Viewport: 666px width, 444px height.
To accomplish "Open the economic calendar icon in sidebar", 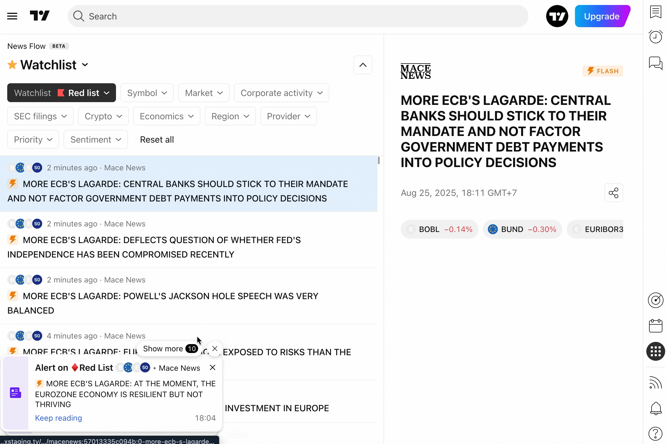I will pyautogui.click(x=655, y=326).
